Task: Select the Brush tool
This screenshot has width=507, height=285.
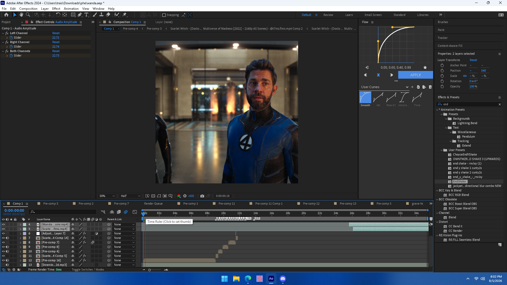Action: pyautogui.click(x=95, y=15)
